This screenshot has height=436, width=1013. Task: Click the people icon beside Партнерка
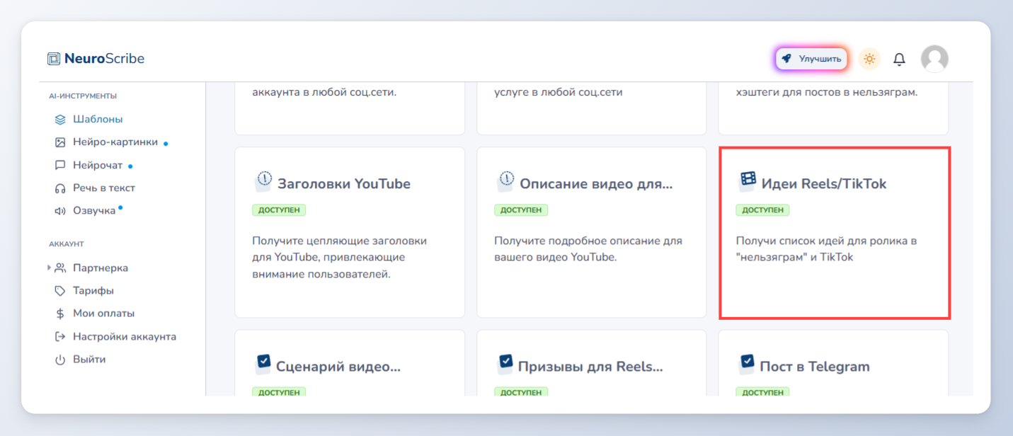pos(60,268)
